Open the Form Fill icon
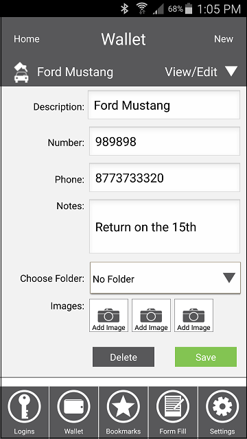This screenshot has height=439, width=247. pyautogui.click(x=173, y=407)
